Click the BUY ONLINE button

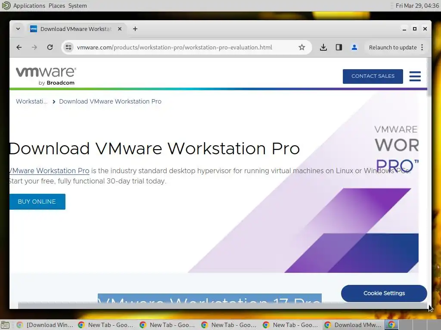[37, 202]
